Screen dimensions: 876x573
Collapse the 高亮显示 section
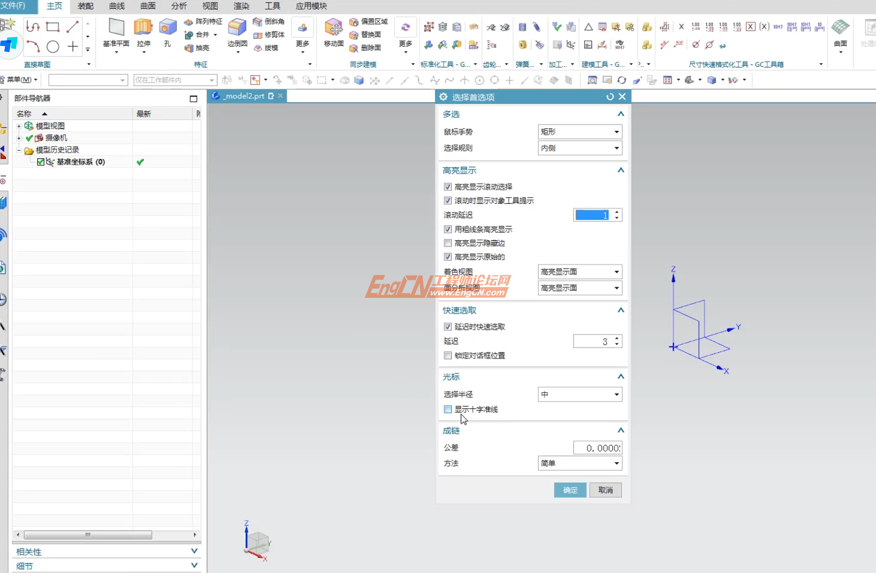click(620, 170)
